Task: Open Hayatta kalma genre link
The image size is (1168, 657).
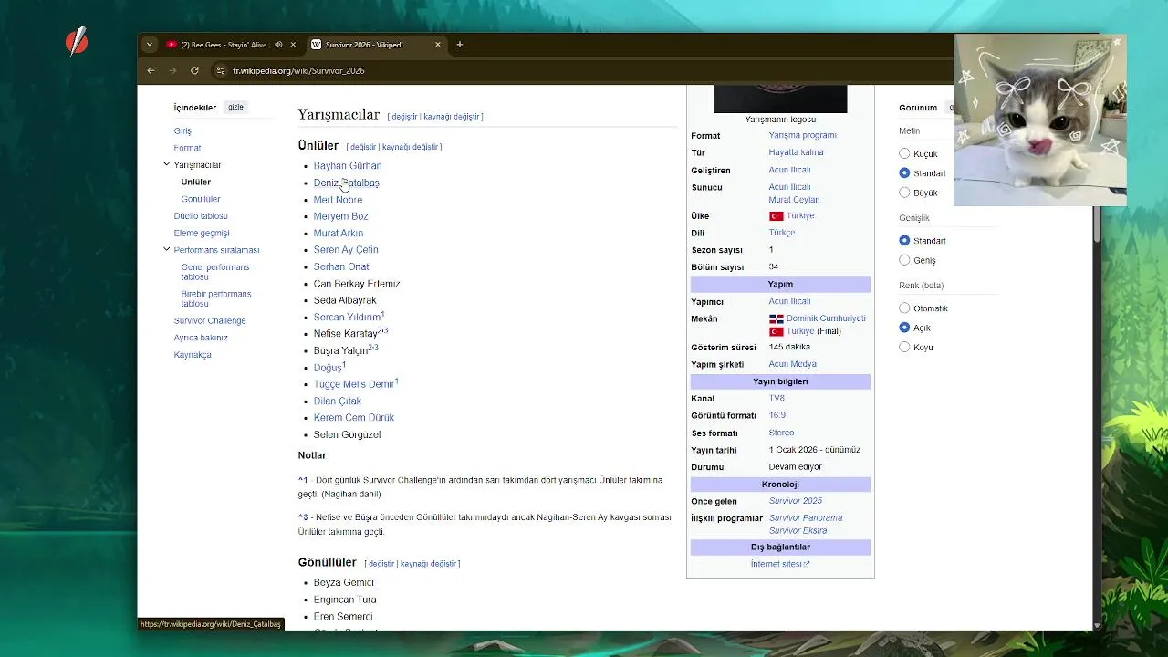Action: coord(796,152)
